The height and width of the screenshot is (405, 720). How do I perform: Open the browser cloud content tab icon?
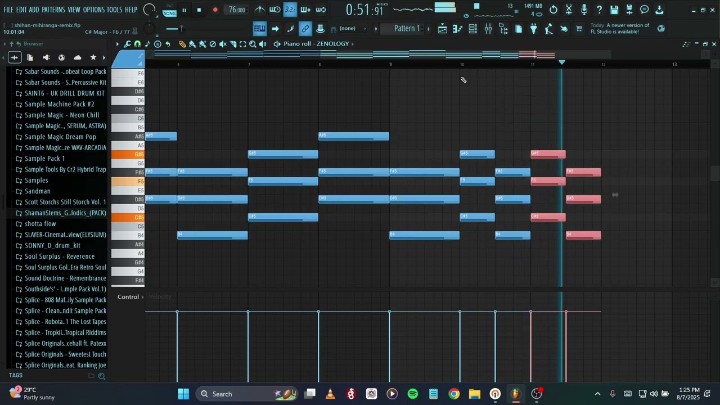(x=78, y=57)
